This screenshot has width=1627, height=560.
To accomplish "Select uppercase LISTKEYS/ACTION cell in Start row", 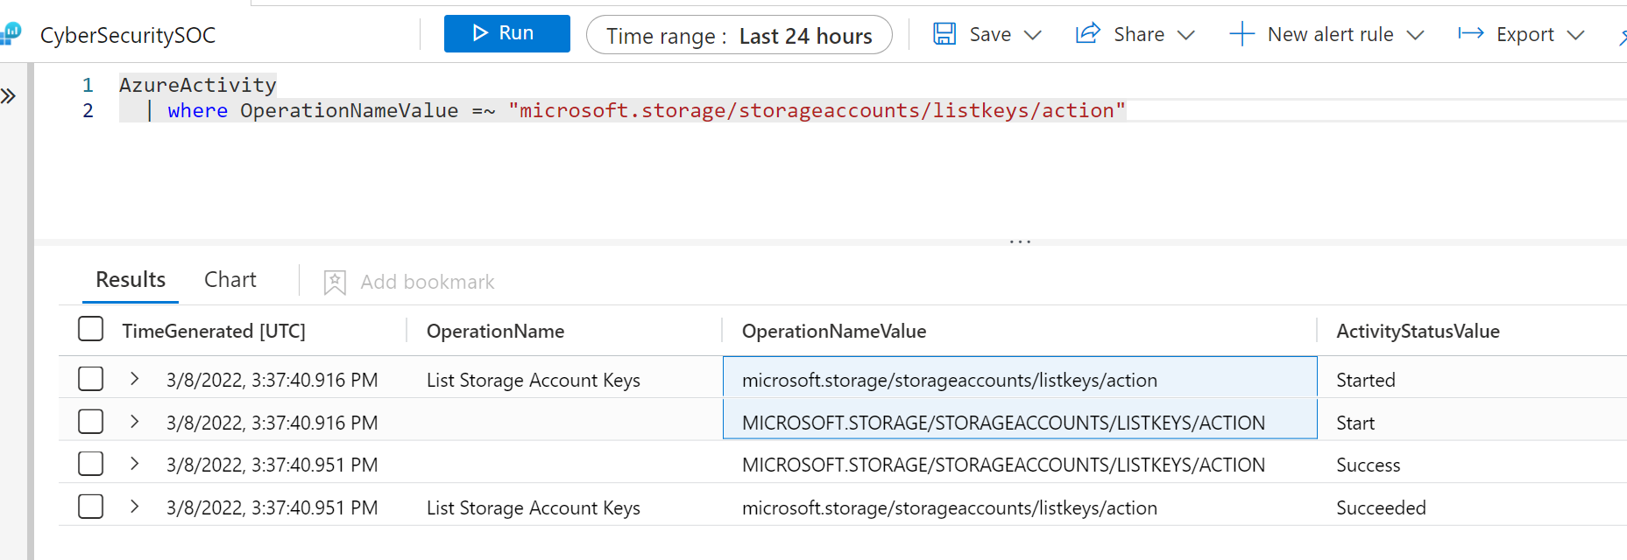I will (x=1020, y=419).
